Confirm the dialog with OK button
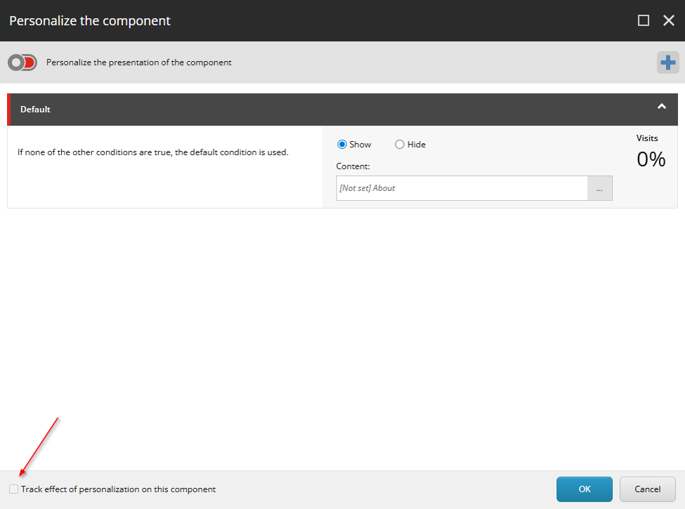Viewport: 685px width, 509px height. point(584,489)
